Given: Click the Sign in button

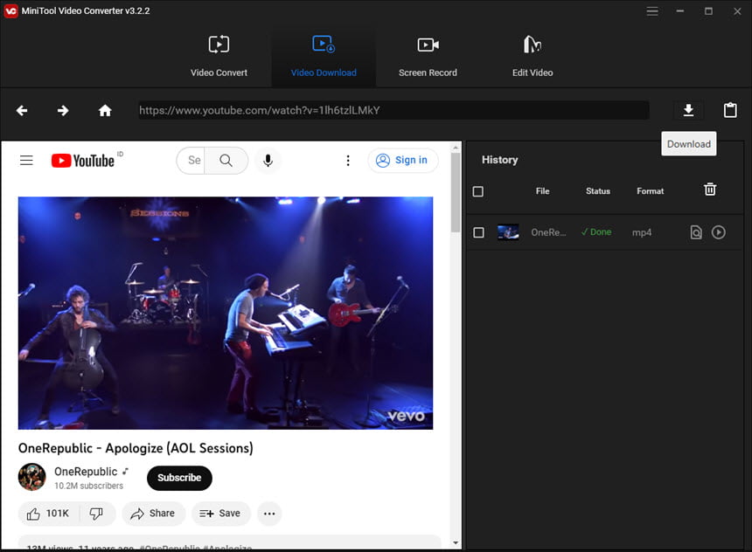Looking at the screenshot, I should (403, 160).
